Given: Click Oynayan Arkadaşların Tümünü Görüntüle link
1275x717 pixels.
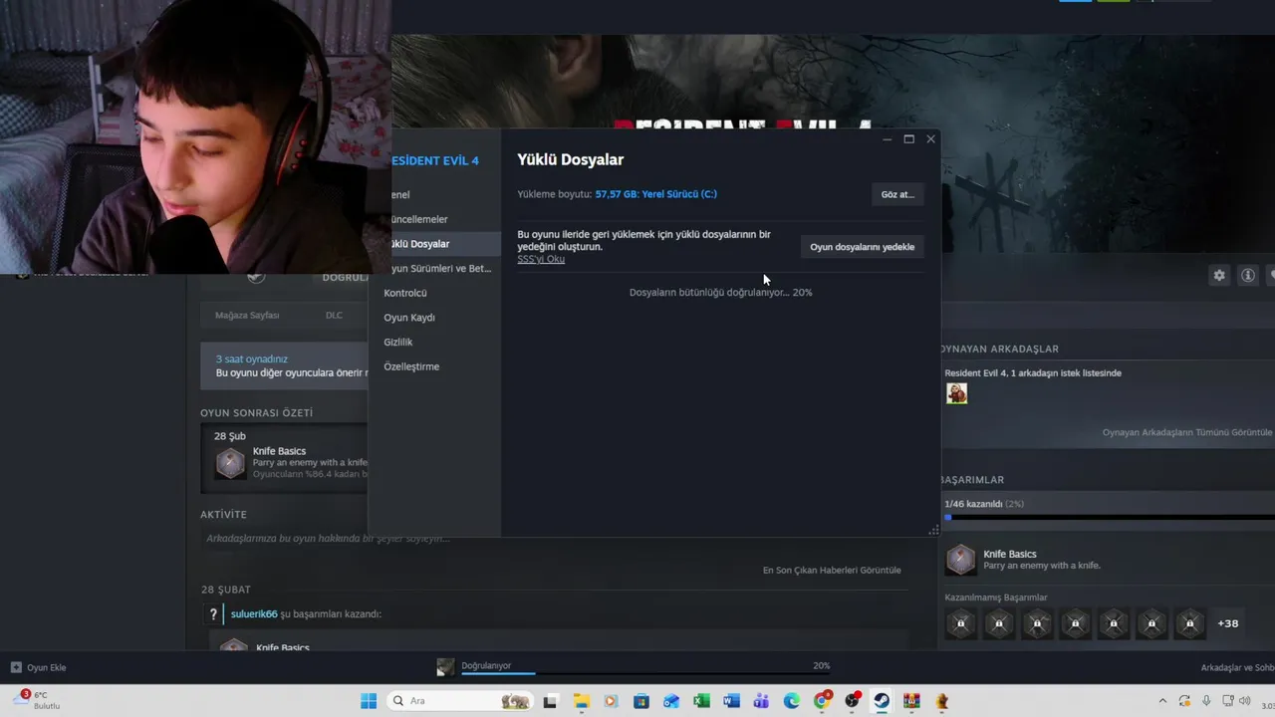Looking at the screenshot, I should coord(1186,432).
